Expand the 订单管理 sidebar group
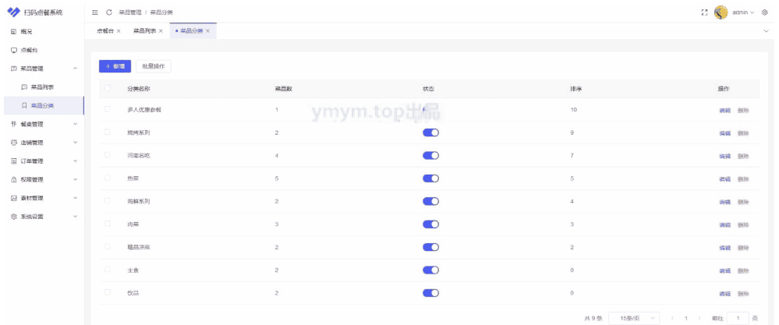The image size is (779, 325). [75, 161]
